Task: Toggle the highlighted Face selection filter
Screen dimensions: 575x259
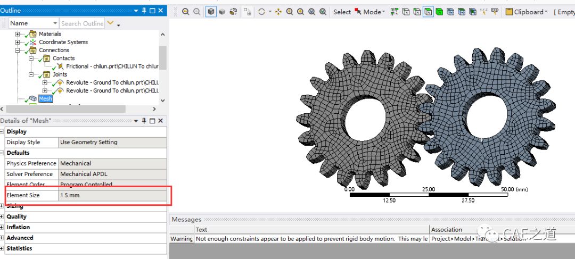Action: point(428,12)
